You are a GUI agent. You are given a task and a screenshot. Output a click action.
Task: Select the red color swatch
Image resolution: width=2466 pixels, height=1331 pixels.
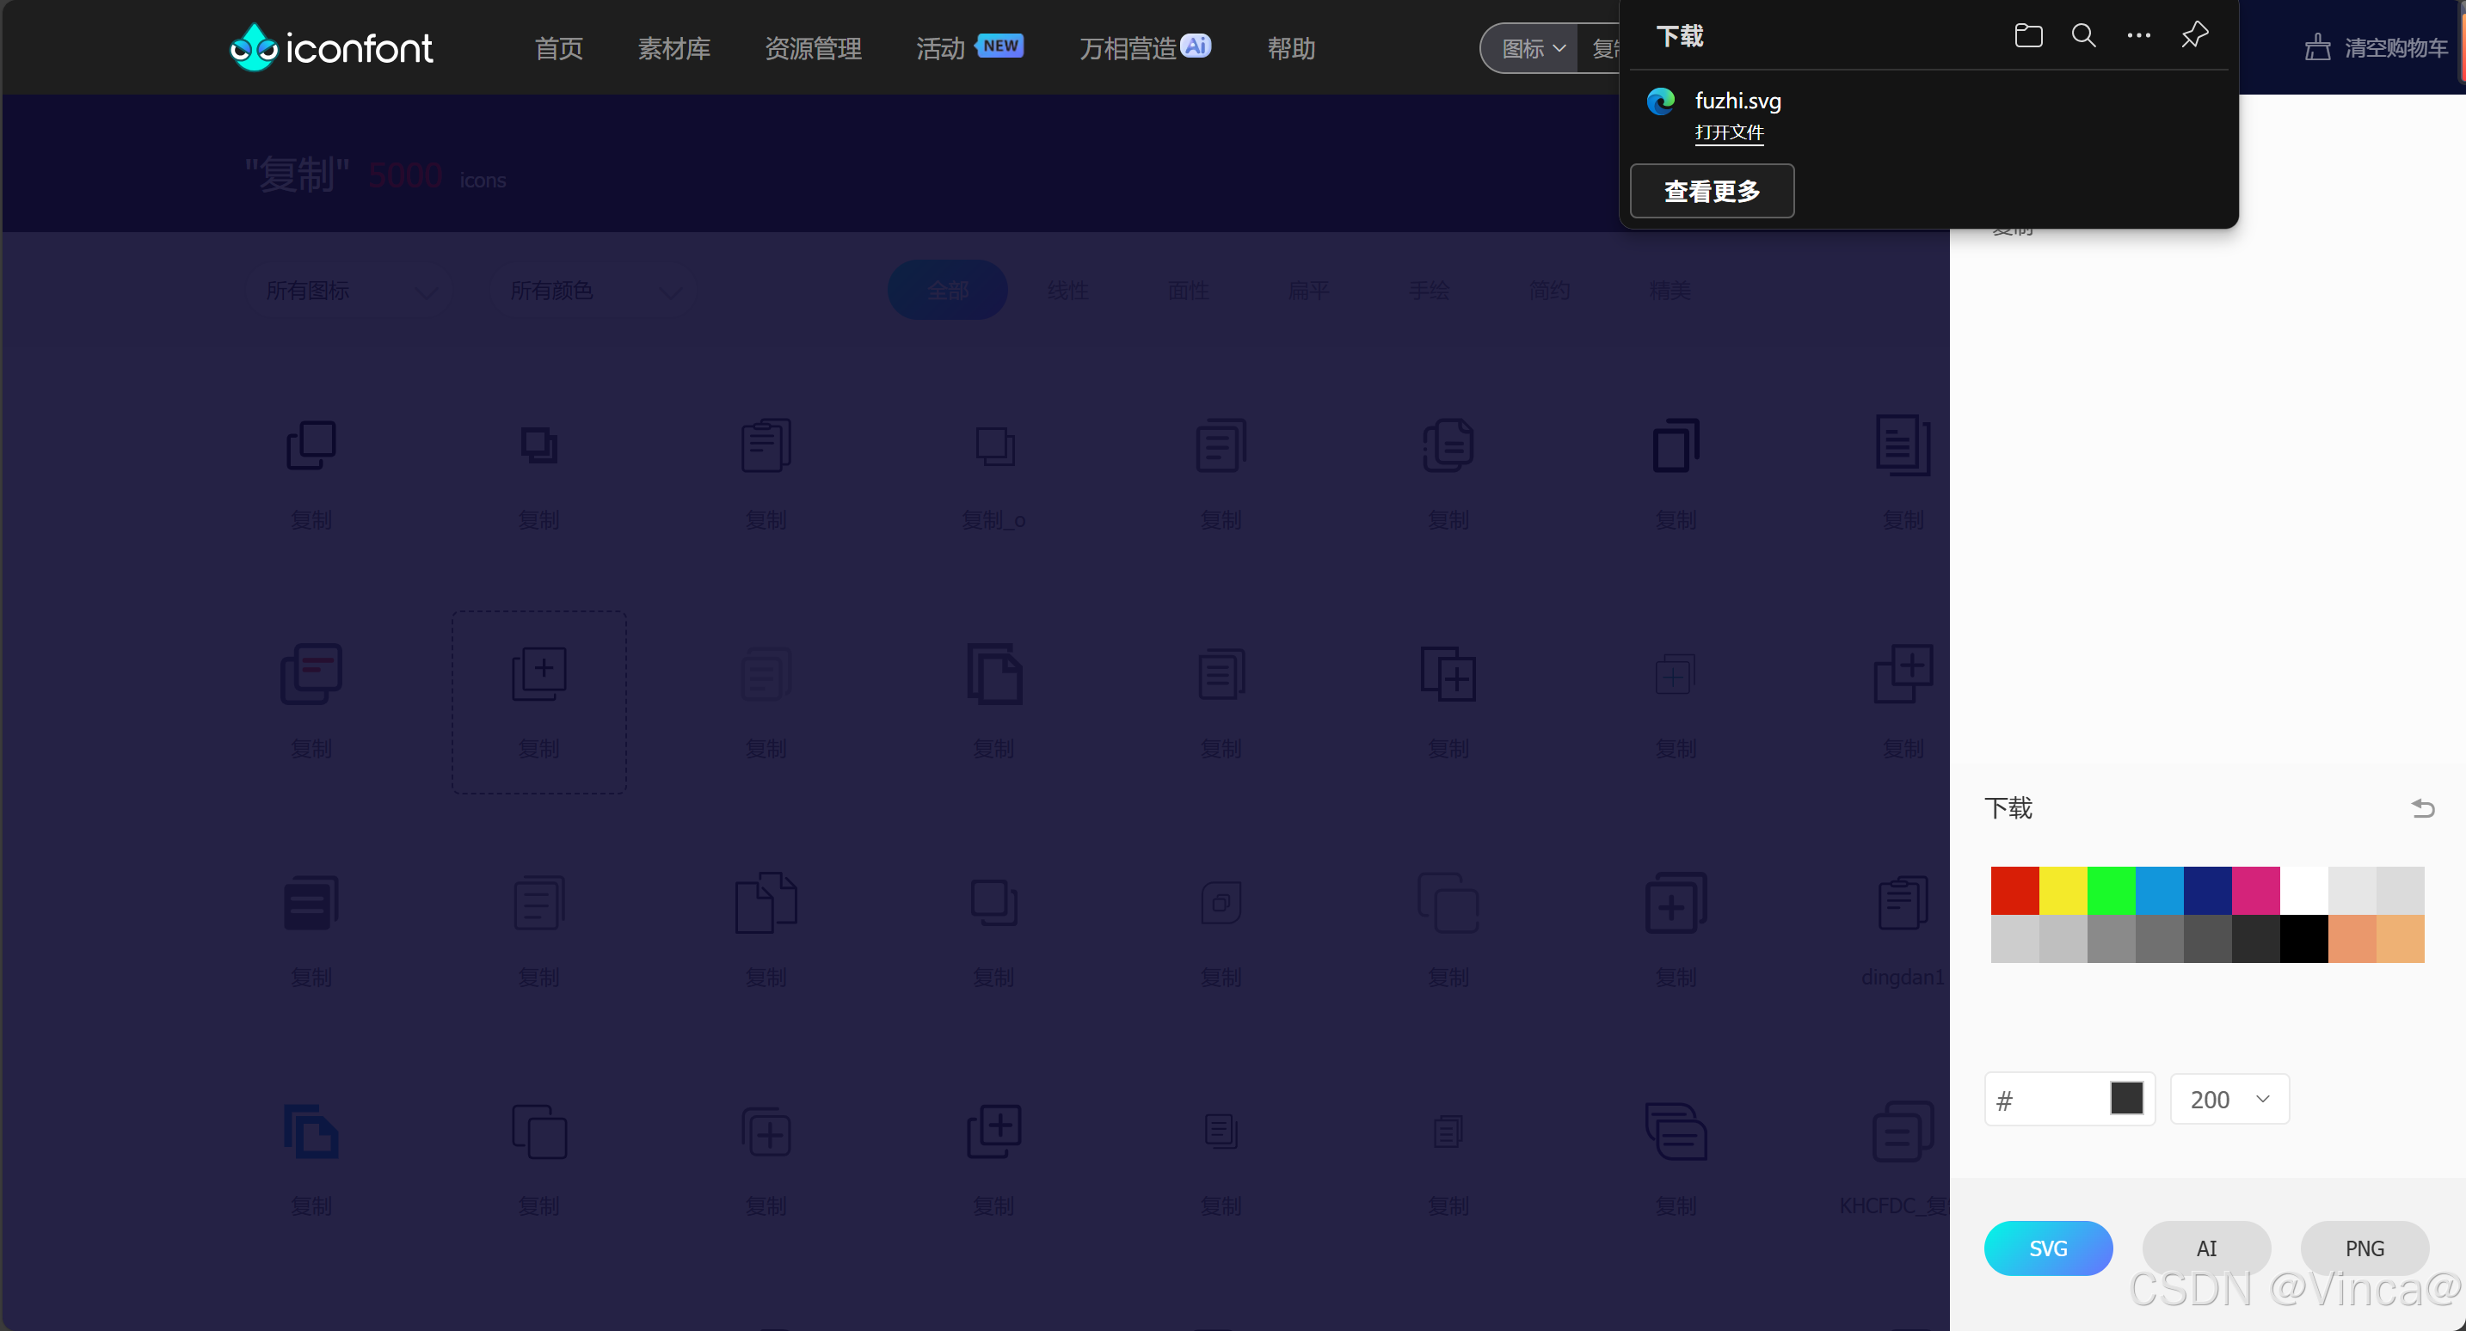click(x=2014, y=889)
